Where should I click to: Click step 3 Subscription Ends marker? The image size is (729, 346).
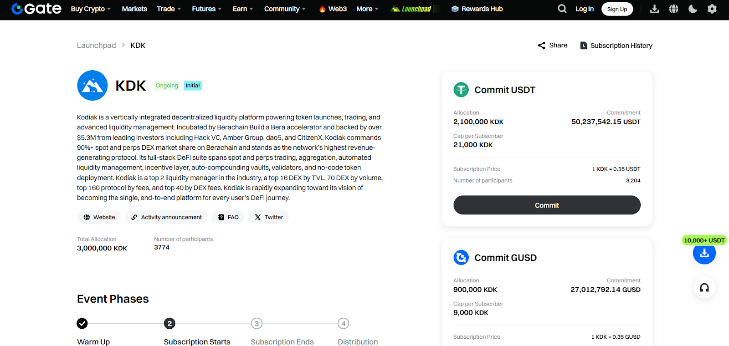click(x=257, y=323)
